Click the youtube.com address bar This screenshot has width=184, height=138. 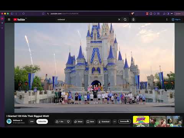(88, 14)
